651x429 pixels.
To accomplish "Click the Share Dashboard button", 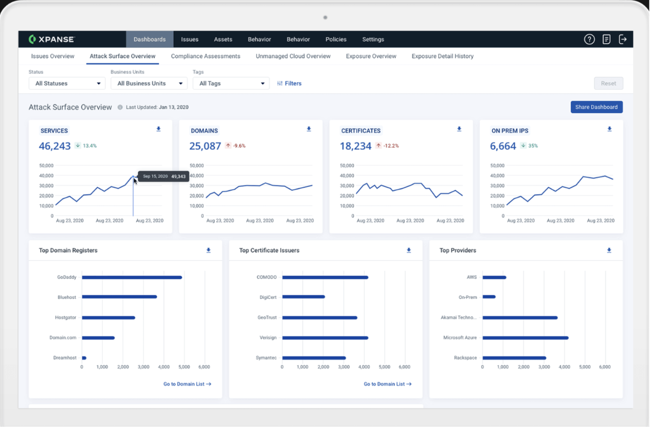I will 596,107.
